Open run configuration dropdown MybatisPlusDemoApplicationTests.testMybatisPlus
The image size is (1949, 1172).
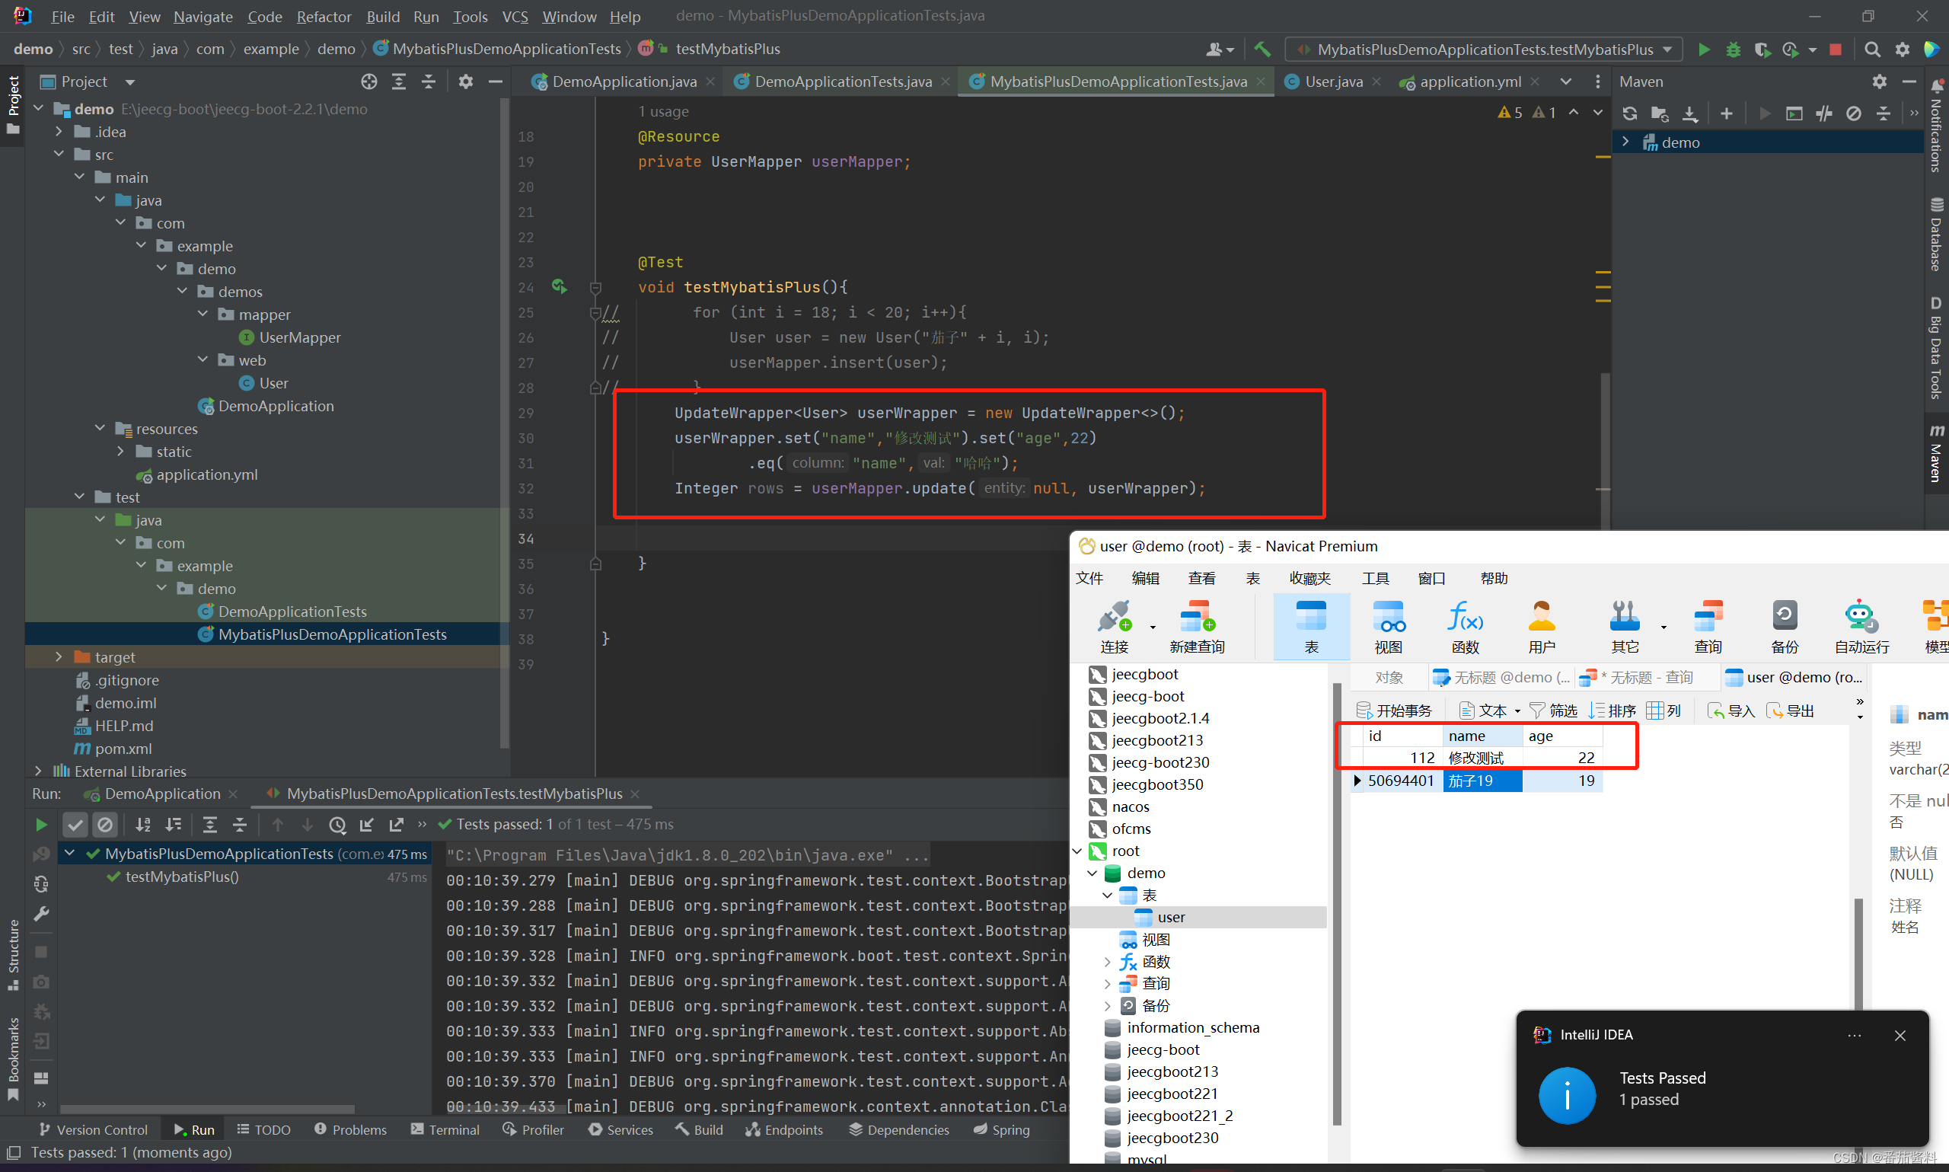tap(1483, 49)
